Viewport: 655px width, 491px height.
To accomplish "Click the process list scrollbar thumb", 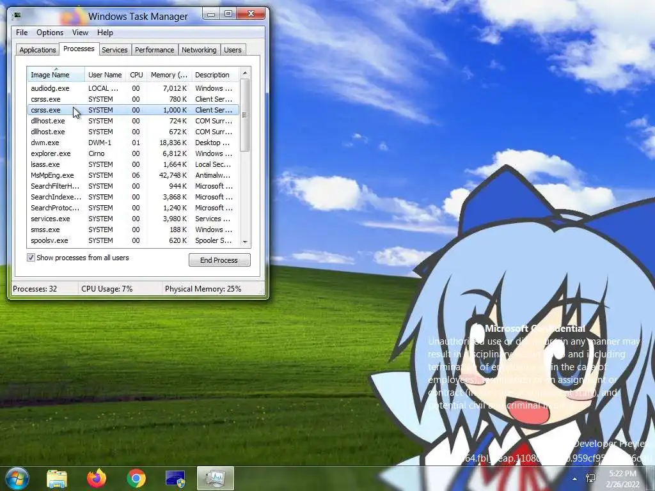I will pyautogui.click(x=245, y=115).
